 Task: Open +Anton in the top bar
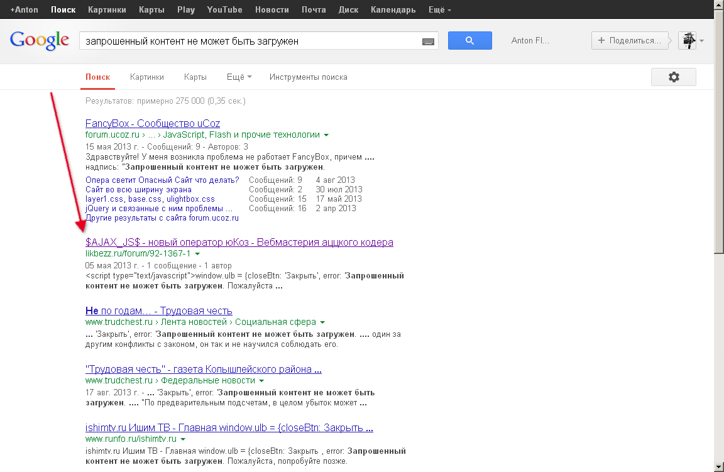pyautogui.click(x=24, y=9)
